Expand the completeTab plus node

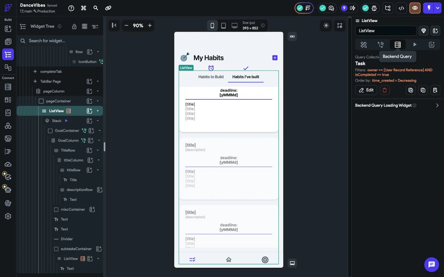[35, 71]
